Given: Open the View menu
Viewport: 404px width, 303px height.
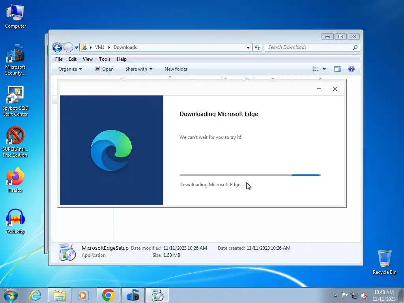Looking at the screenshot, I should point(88,59).
